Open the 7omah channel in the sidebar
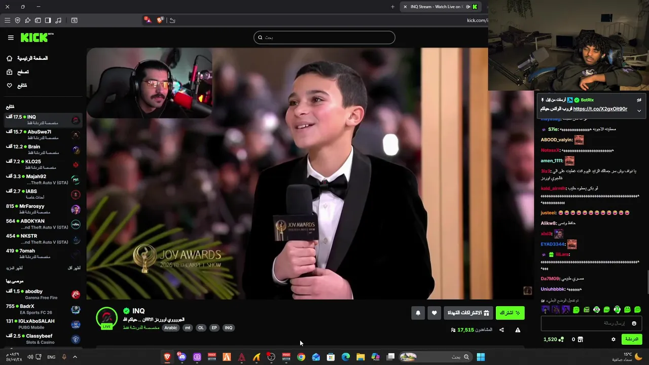This screenshot has width=649, height=365. pos(43,253)
